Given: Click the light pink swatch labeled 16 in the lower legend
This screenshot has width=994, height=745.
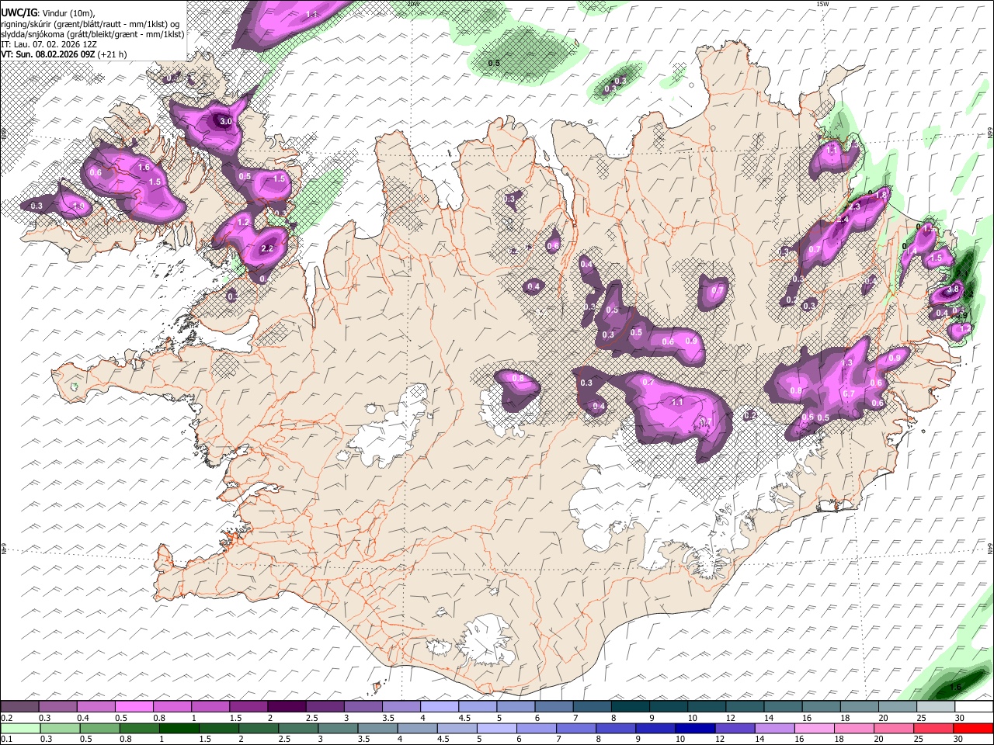Looking at the screenshot, I should click(x=815, y=729).
